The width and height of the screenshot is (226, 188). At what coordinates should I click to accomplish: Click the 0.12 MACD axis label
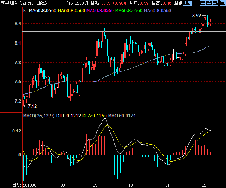coord(17,131)
